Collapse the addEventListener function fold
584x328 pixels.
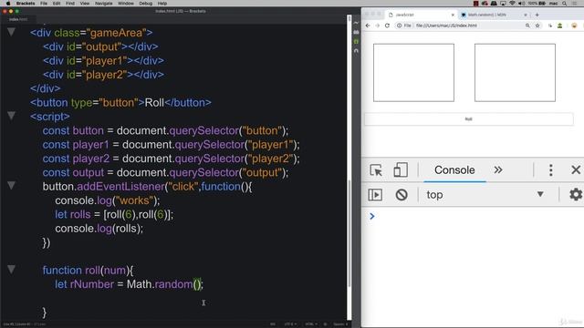point(11,185)
